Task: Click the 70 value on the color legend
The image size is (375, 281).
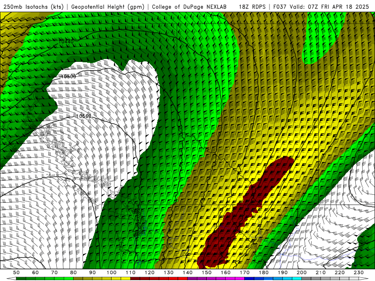Action: (54, 273)
